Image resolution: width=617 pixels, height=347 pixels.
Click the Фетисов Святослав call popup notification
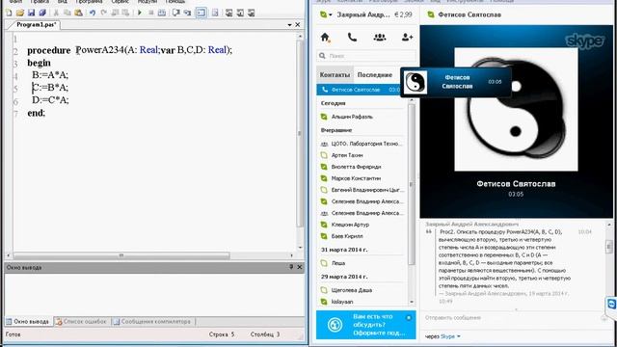[x=456, y=82]
